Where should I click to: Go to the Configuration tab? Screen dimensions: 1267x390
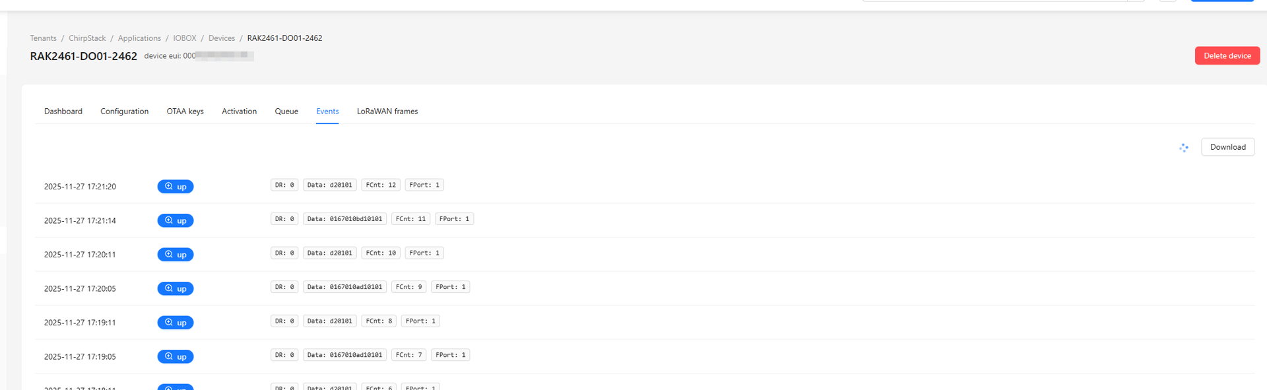(x=124, y=111)
